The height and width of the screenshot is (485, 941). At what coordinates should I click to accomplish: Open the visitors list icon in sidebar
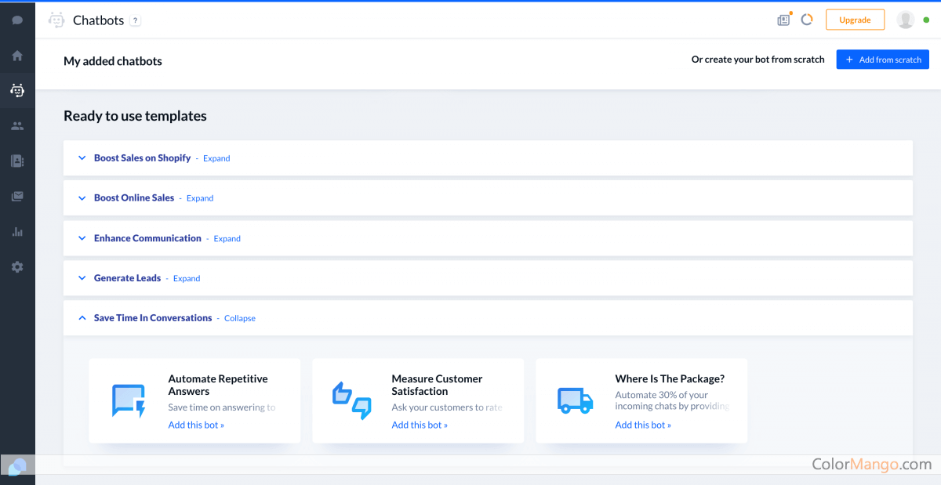[x=17, y=126]
